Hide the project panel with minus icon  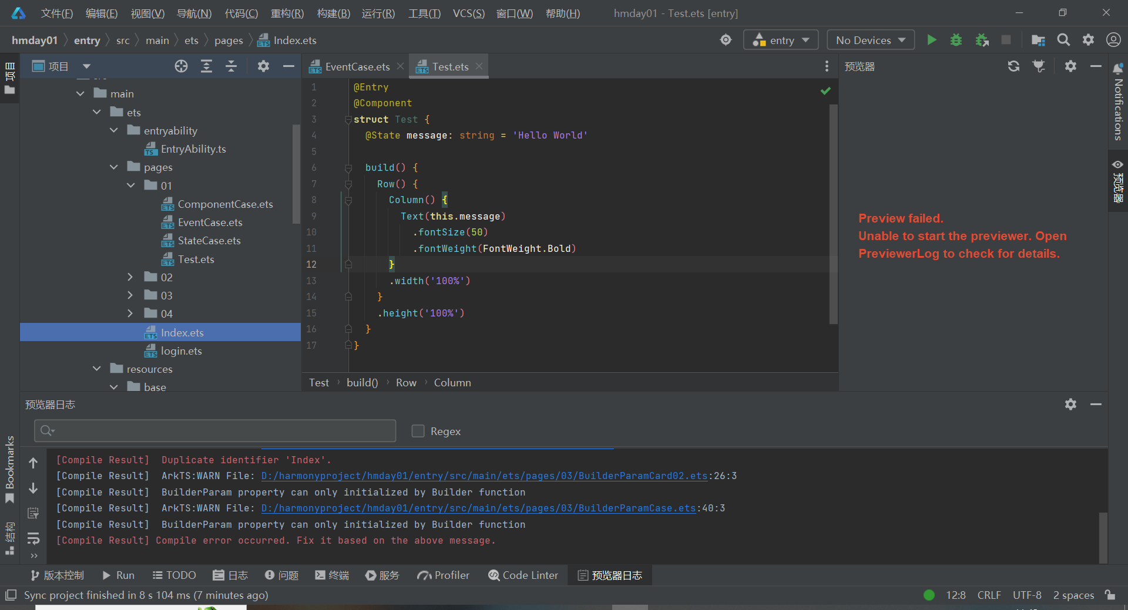coord(288,66)
